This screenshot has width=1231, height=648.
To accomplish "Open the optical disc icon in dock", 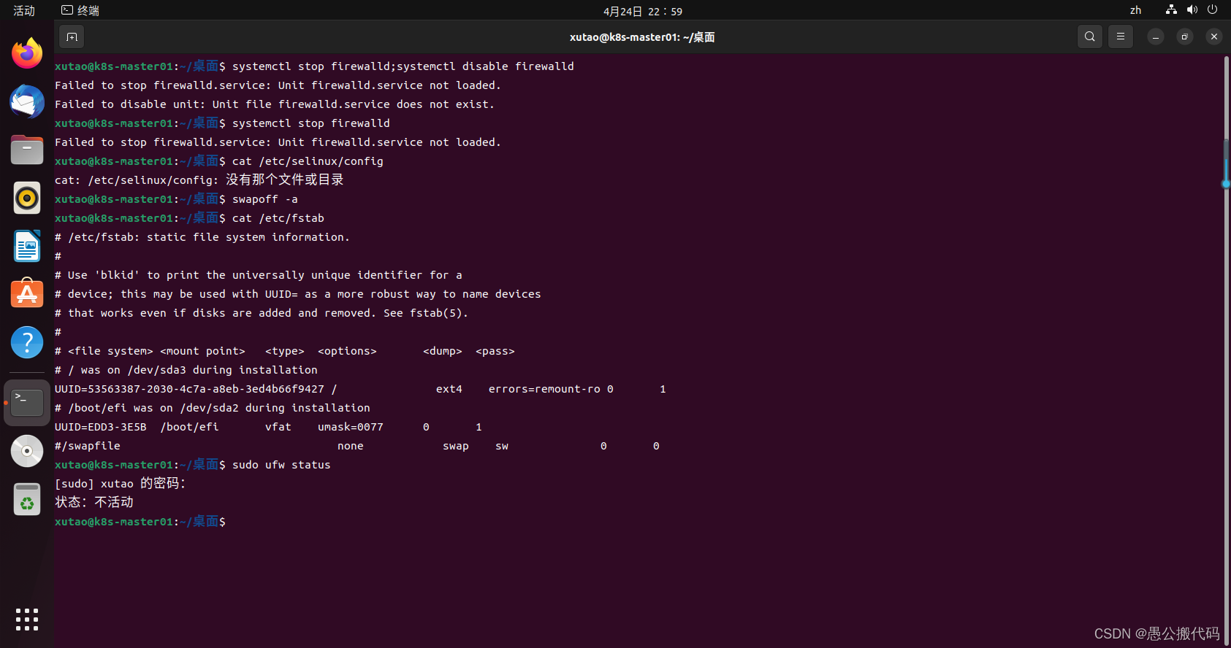I will 27,451.
